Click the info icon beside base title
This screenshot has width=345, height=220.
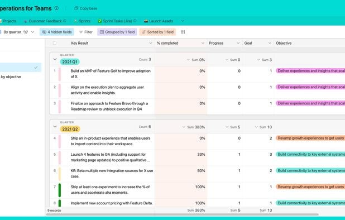(x=56, y=8)
